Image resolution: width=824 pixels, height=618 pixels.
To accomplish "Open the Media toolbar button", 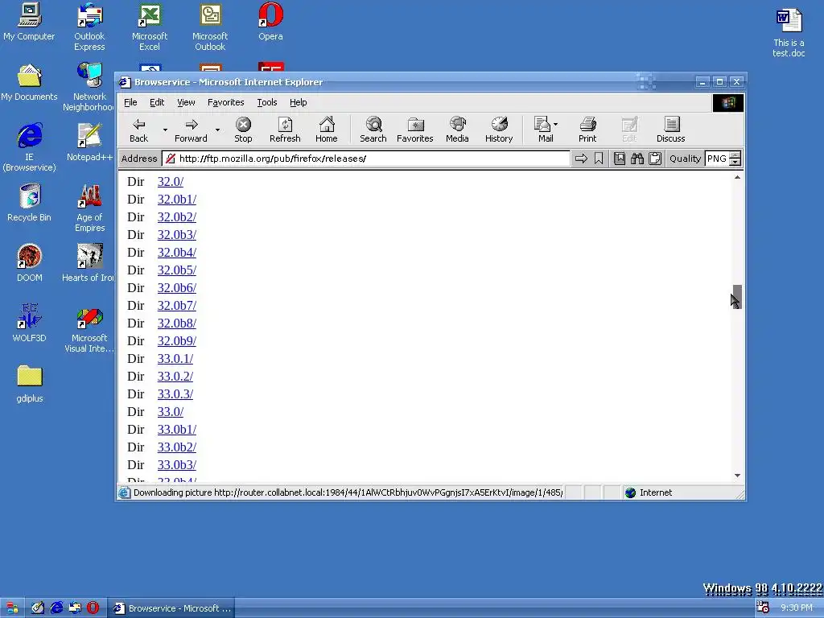I will pyautogui.click(x=457, y=130).
